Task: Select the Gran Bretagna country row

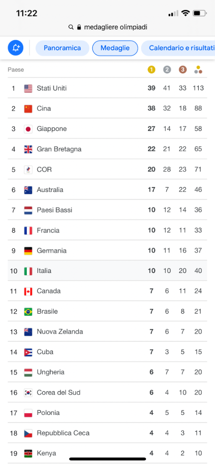Action: click(x=107, y=149)
